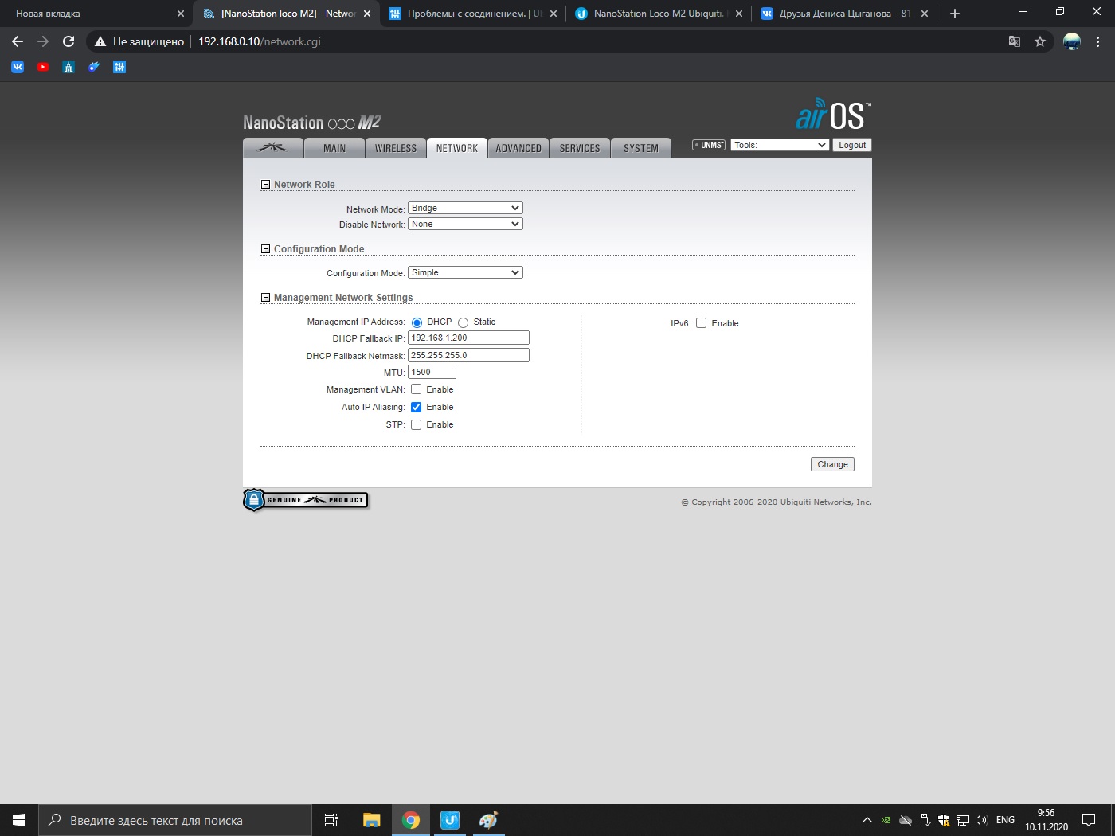Open the Ubiquiti logo tab in airOS
This screenshot has width=1115, height=836.
tap(272, 148)
